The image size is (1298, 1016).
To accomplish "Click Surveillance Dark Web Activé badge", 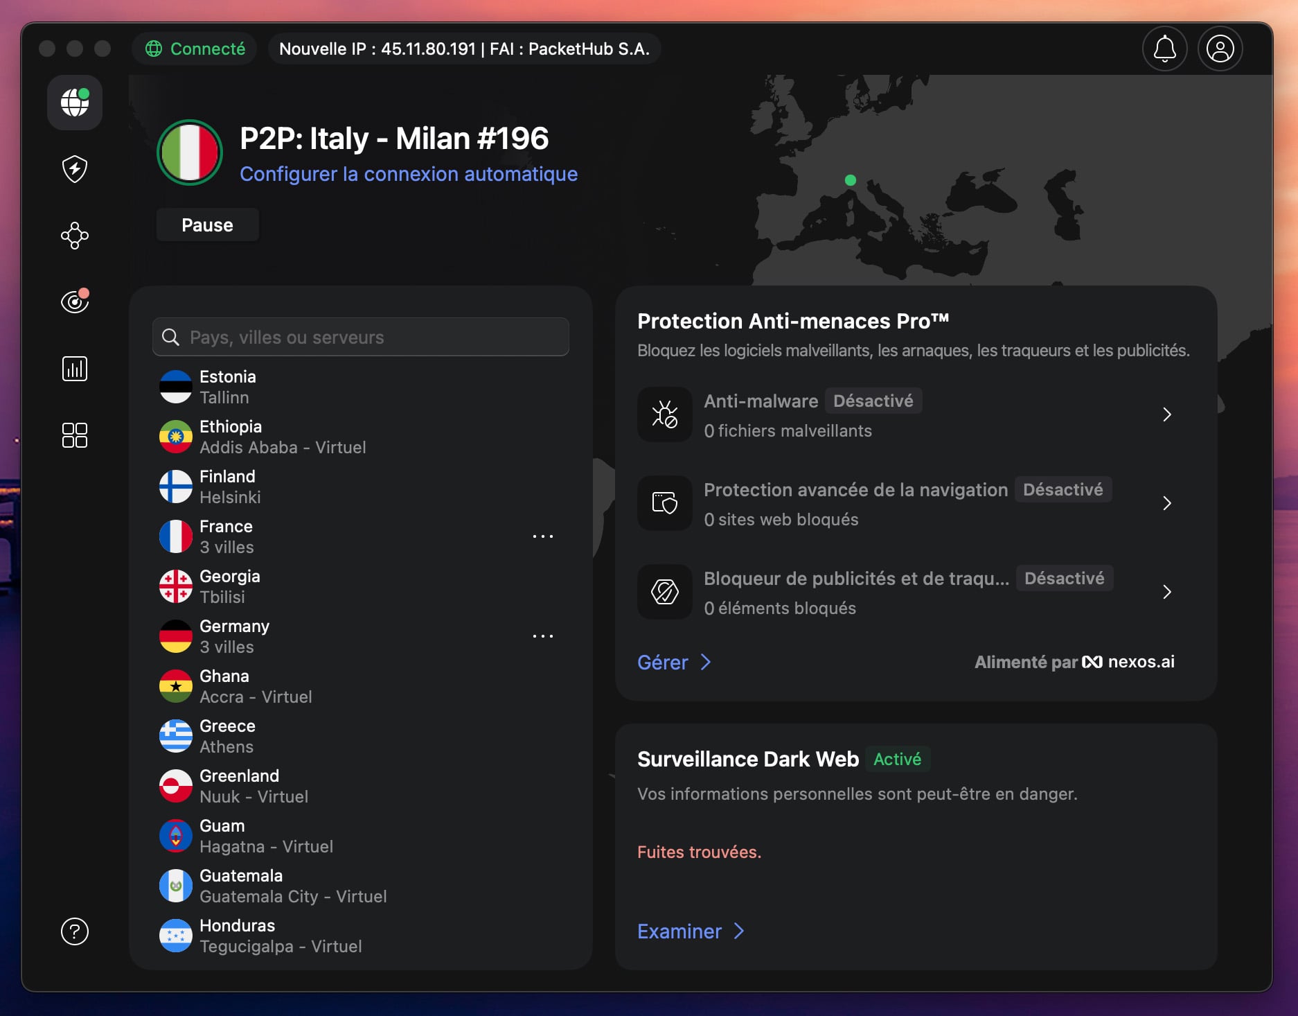I will [x=898, y=759].
